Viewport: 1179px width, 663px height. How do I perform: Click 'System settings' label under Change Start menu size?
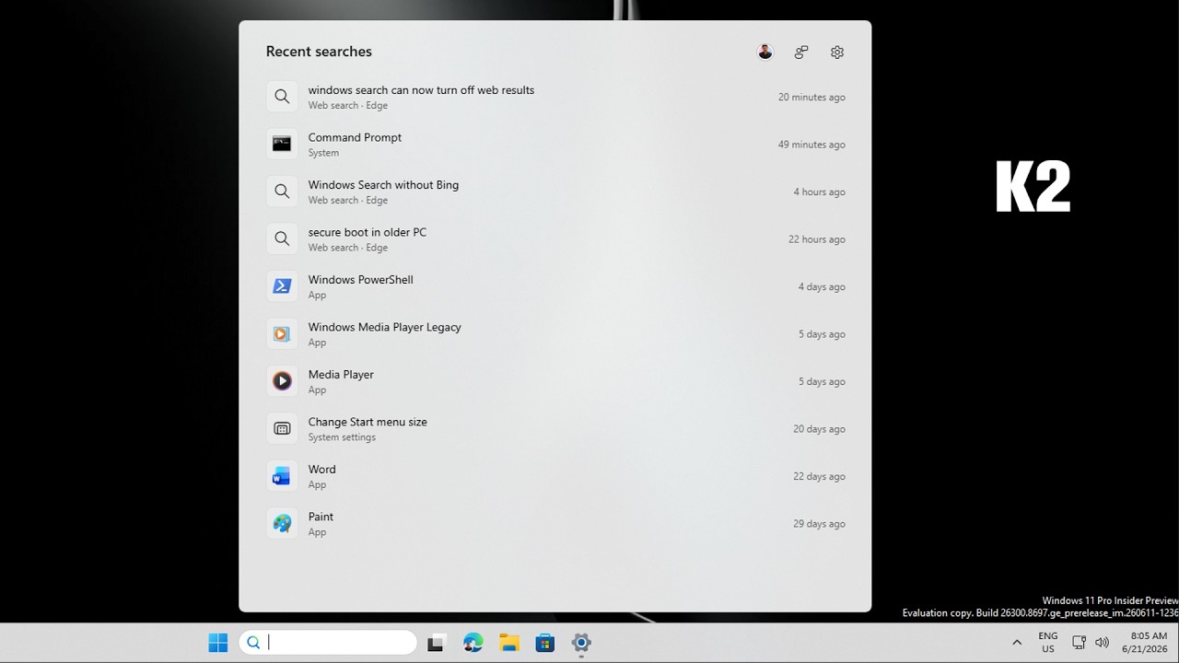[x=342, y=437]
